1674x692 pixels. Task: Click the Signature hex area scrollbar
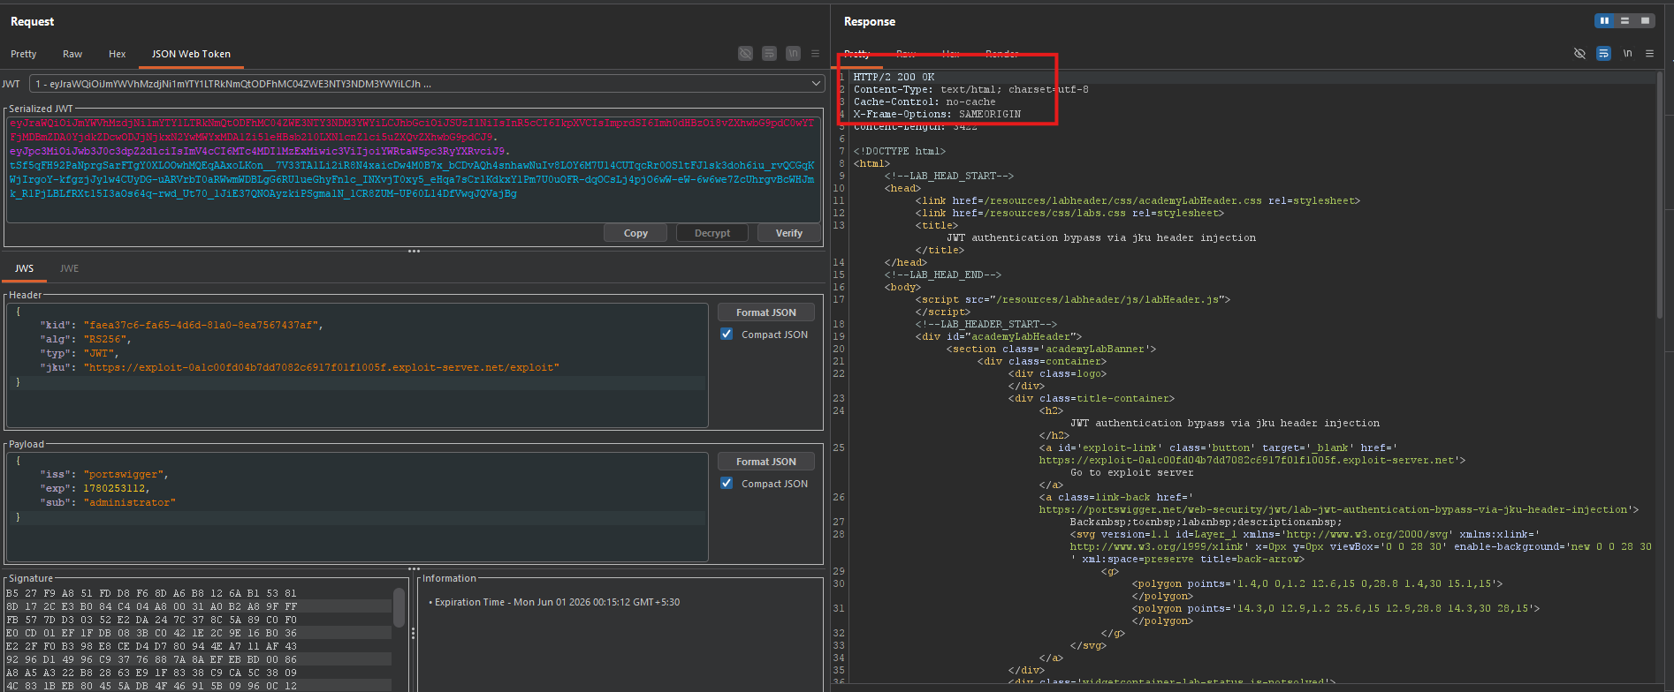tap(399, 609)
